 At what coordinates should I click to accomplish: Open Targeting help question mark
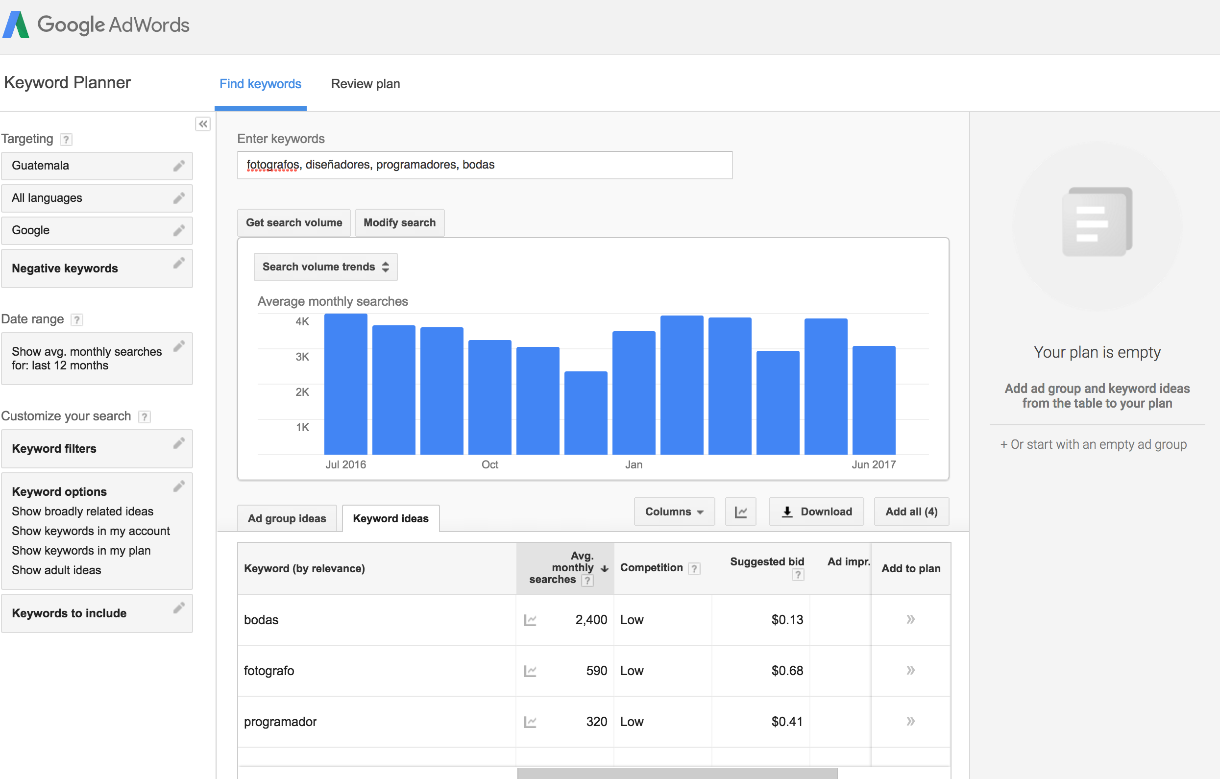point(66,139)
